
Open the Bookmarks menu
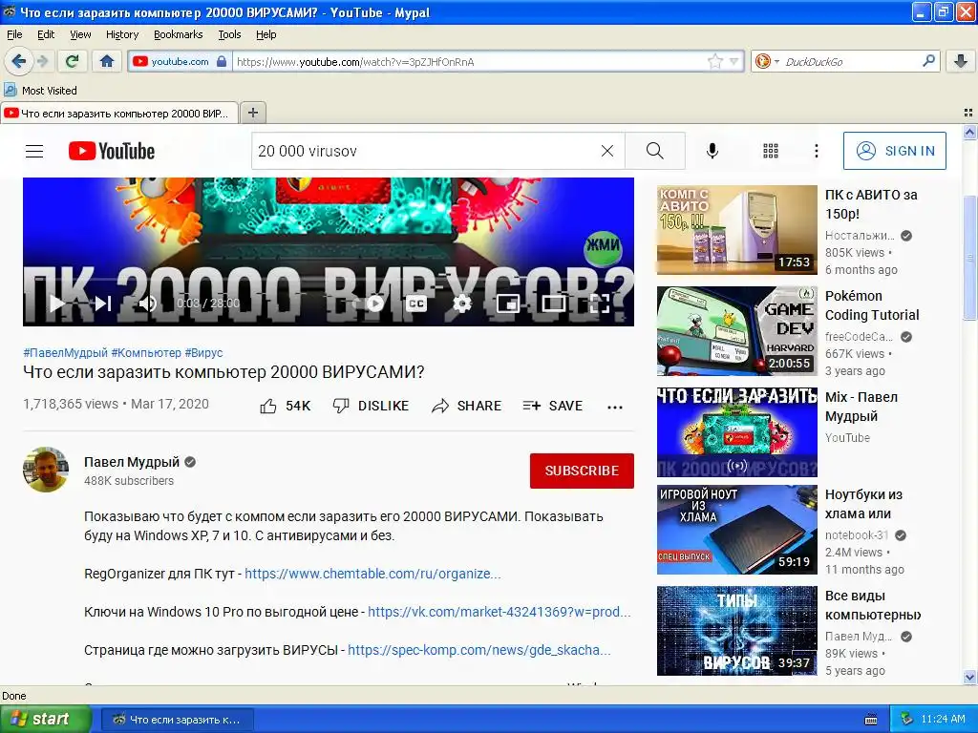[x=178, y=34]
